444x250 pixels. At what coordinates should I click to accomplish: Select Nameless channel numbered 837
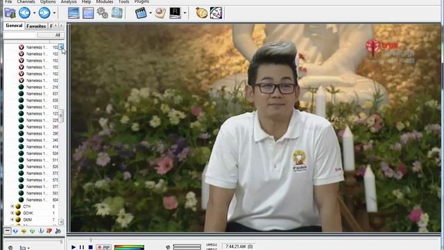click(x=39, y=94)
